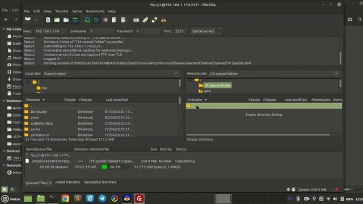Open the View menu
This screenshot has height=204, width=363.
(x=48, y=11)
